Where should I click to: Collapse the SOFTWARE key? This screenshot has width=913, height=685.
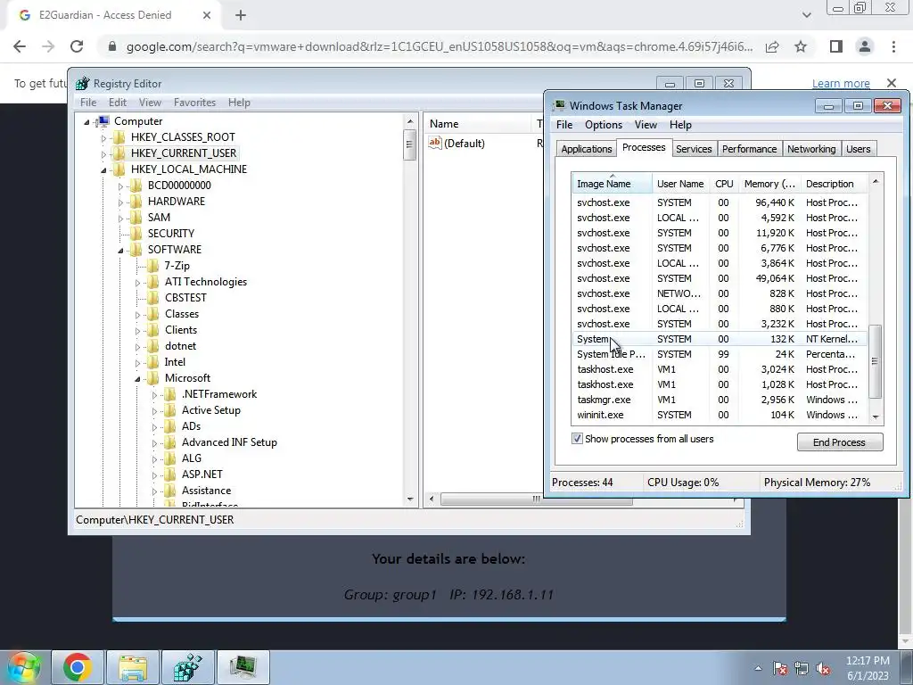[x=120, y=251]
